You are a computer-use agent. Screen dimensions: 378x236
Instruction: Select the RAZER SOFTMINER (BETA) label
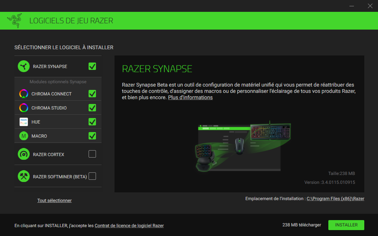click(x=60, y=177)
